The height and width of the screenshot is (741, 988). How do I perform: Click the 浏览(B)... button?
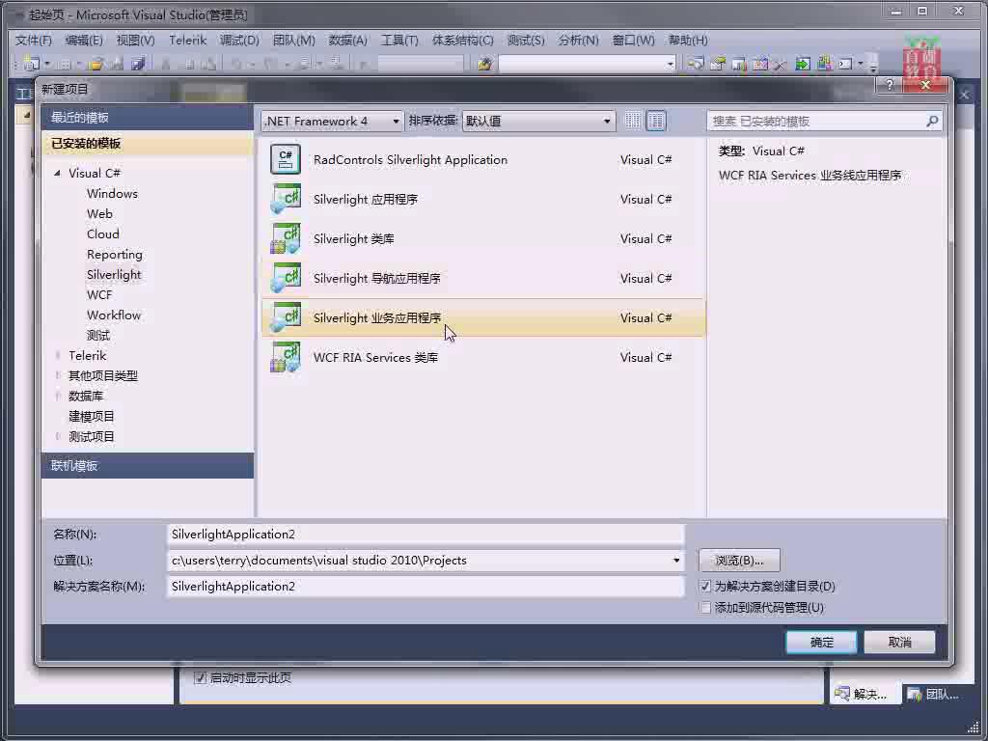739,561
